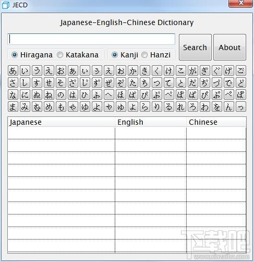254x262 pixels.
Task: Click the ま kana key
Action: (x=13, y=106)
